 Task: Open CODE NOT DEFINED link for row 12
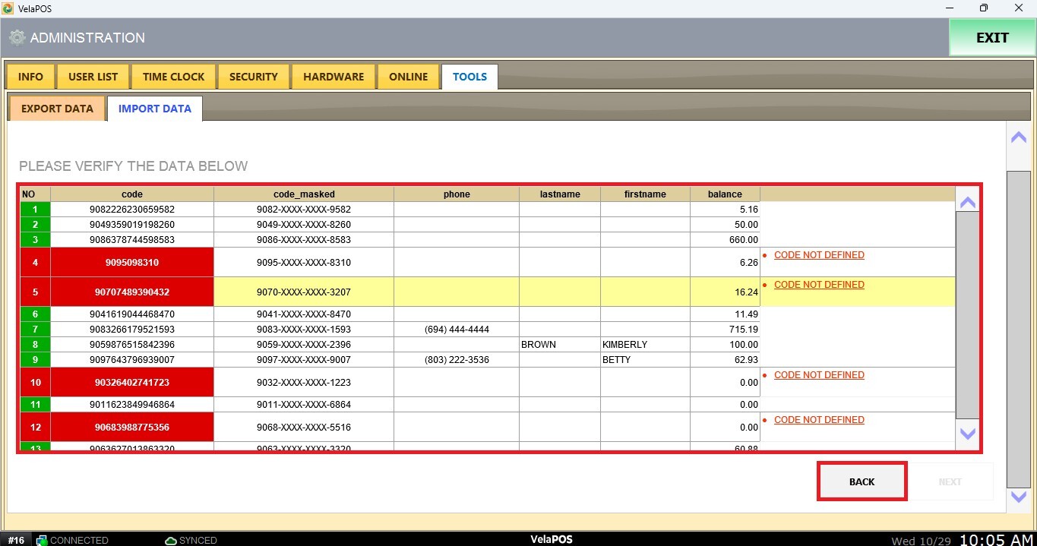(x=818, y=420)
